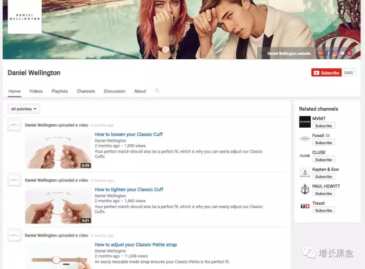
Task: Subscribe to the Daniel Wellington channel
Action: point(326,72)
